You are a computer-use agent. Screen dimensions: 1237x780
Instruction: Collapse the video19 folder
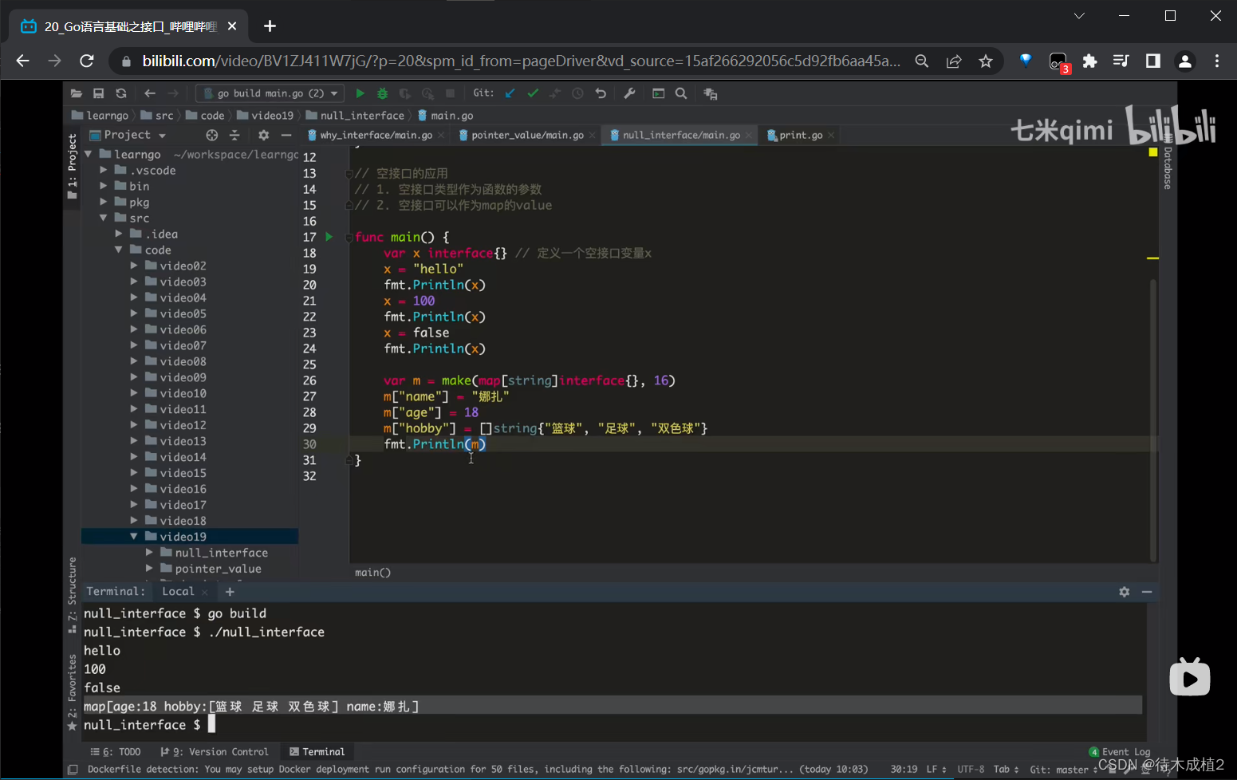[x=134, y=537]
